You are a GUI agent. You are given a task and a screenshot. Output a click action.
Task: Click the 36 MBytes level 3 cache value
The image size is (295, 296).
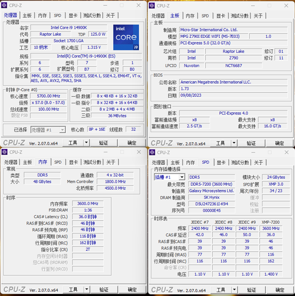(117, 116)
